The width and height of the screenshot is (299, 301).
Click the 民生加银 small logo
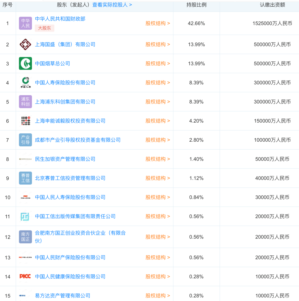(x=25, y=159)
